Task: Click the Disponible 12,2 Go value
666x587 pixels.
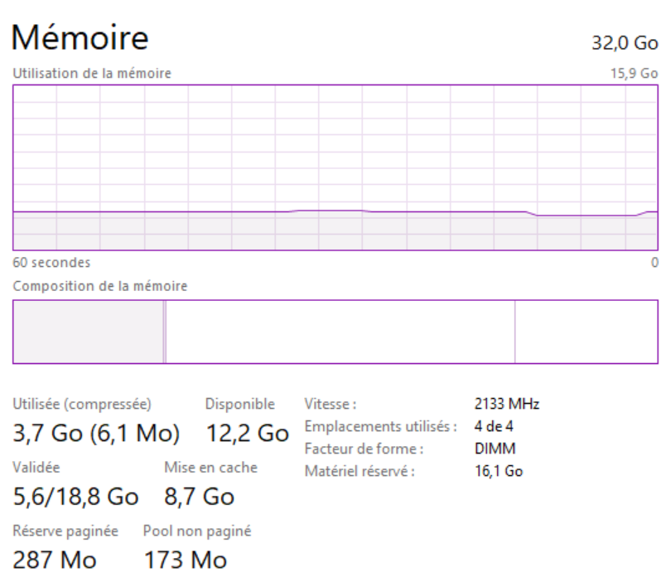Action: click(x=247, y=433)
